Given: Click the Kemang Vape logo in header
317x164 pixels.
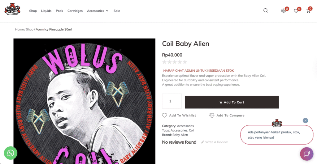Looking at the screenshot, I should 12,9.
